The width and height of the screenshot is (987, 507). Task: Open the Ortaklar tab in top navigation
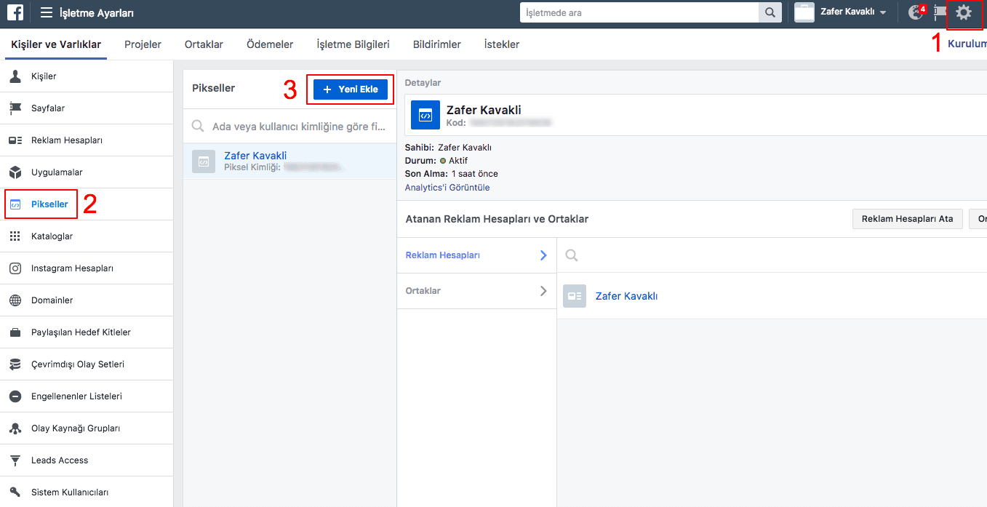[204, 44]
